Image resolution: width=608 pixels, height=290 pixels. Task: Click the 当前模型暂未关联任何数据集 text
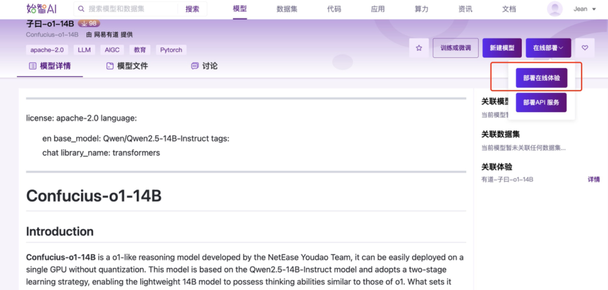point(524,148)
